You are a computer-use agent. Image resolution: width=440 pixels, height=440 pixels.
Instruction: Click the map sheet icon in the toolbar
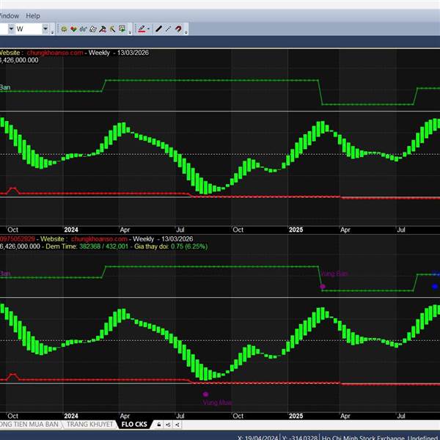[x=93, y=29]
